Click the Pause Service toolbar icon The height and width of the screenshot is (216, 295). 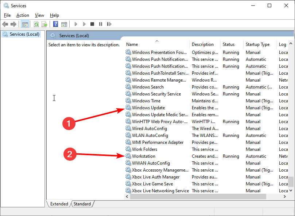pos(101,24)
